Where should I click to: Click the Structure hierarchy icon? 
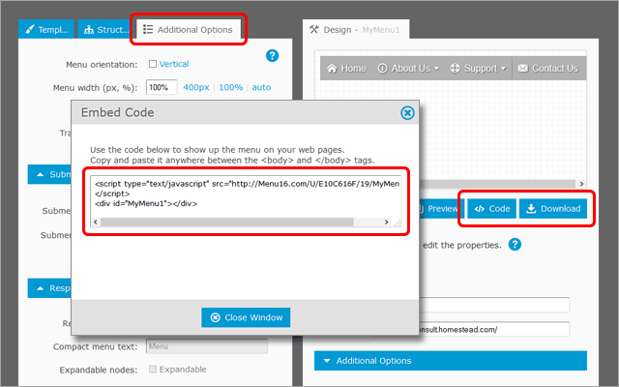click(89, 30)
